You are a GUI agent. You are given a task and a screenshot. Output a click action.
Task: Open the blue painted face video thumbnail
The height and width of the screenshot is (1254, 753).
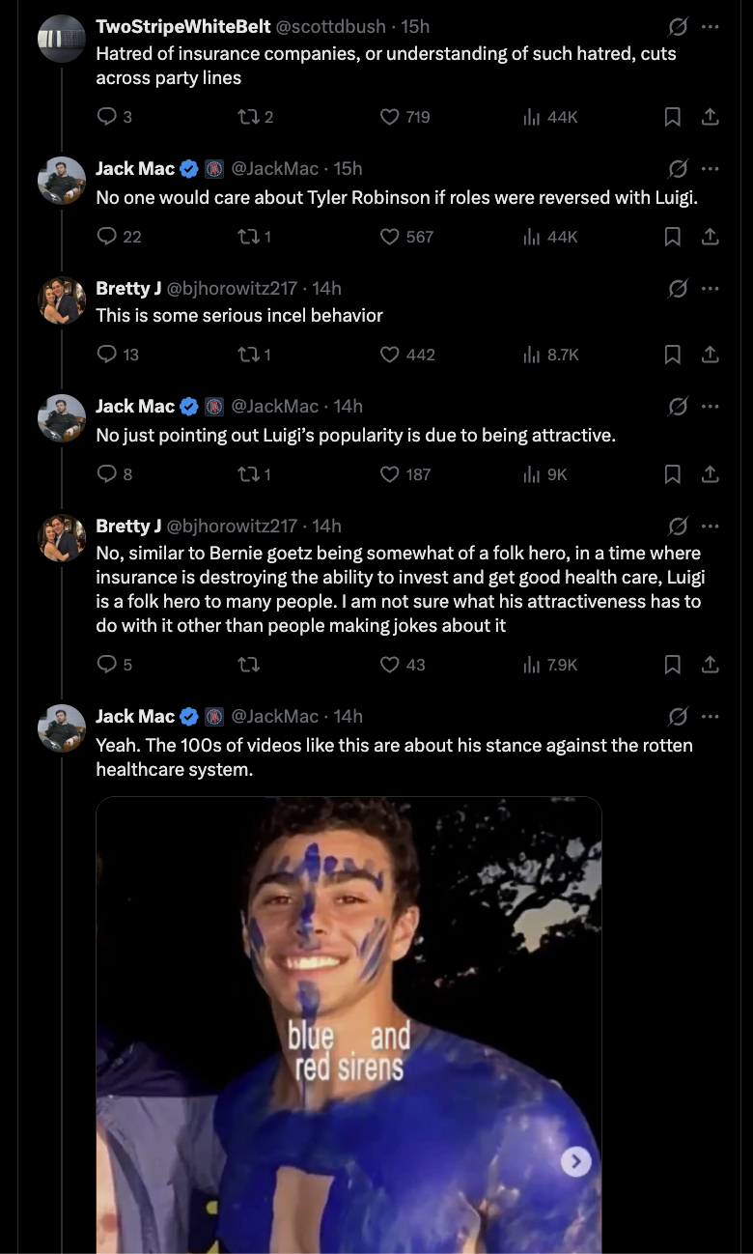click(x=348, y=1014)
